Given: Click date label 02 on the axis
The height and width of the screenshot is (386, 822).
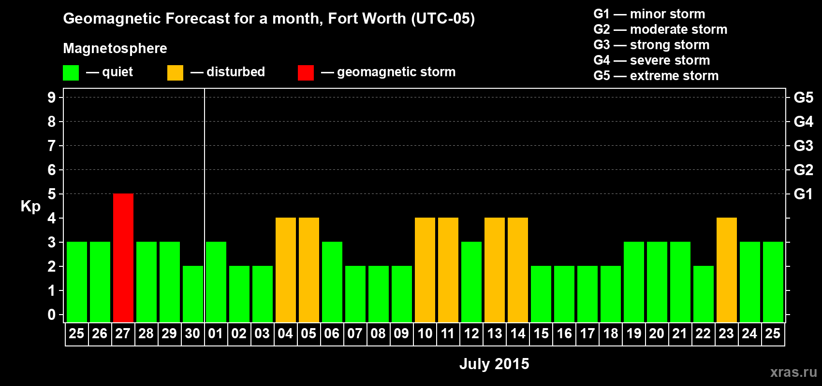Looking at the screenshot, I should tap(239, 334).
